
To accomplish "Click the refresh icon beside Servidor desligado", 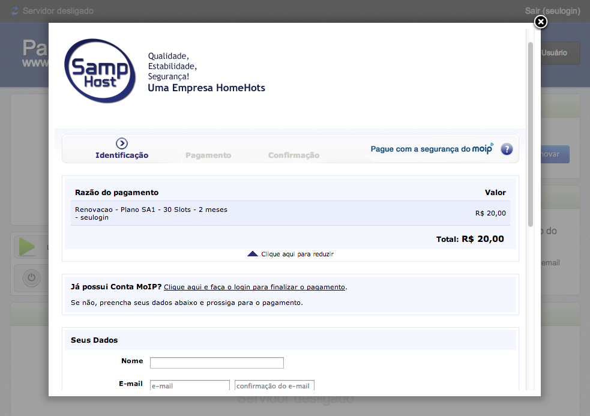I will pos(14,11).
